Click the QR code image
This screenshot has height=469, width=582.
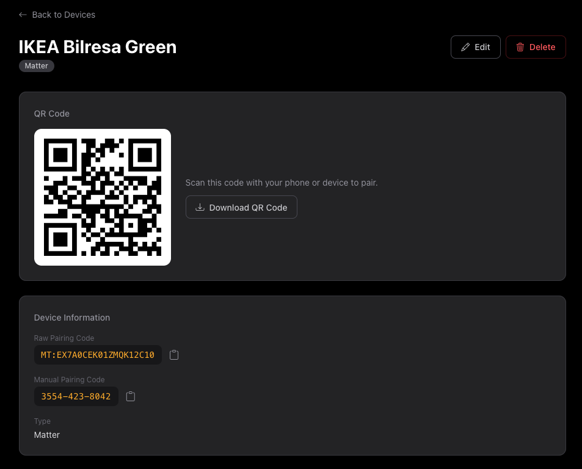coord(103,197)
